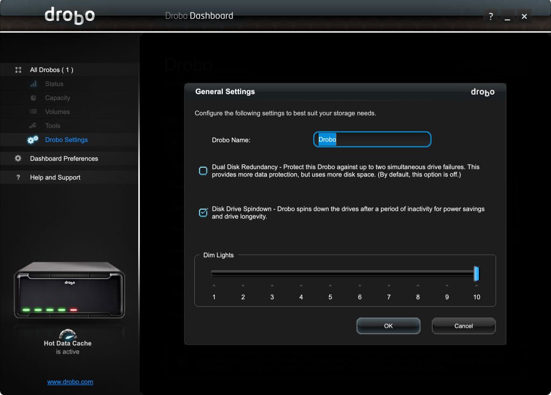The width and height of the screenshot is (551, 395).
Task: Click the Drobo Settings gears icon
Action: click(33, 140)
